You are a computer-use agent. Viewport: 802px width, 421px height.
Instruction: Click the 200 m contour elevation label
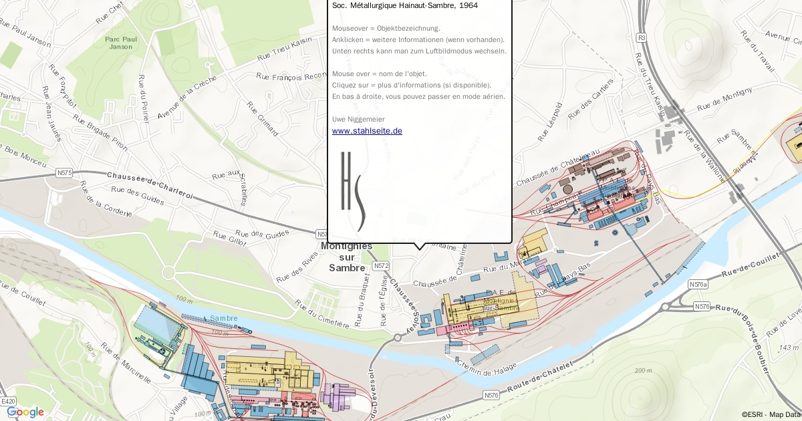click(x=643, y=370)
